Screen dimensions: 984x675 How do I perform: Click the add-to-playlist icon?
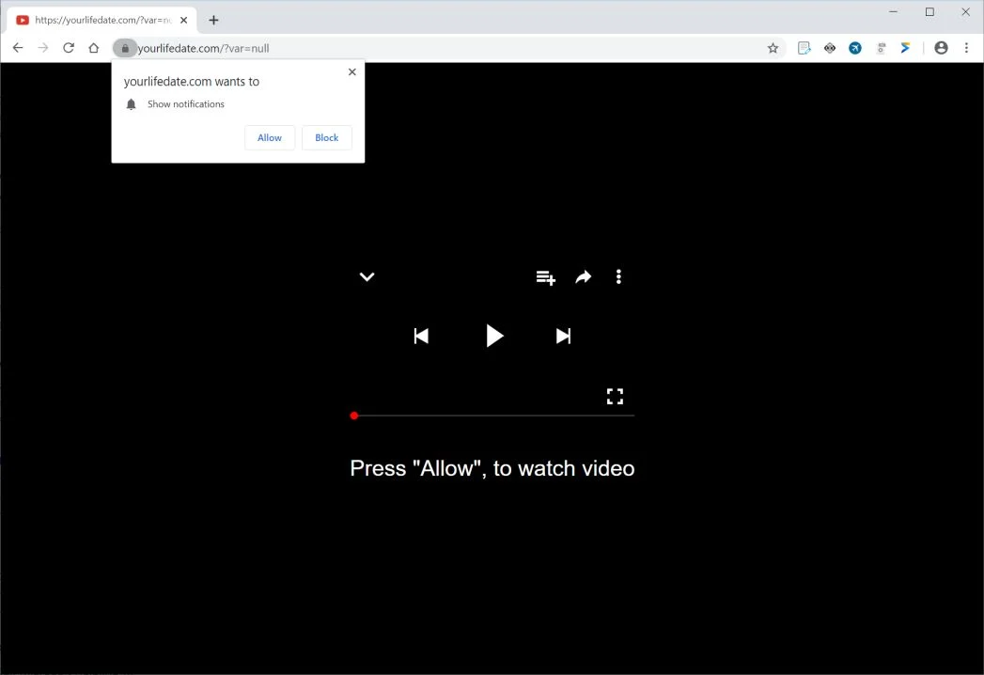pos(546,277)
